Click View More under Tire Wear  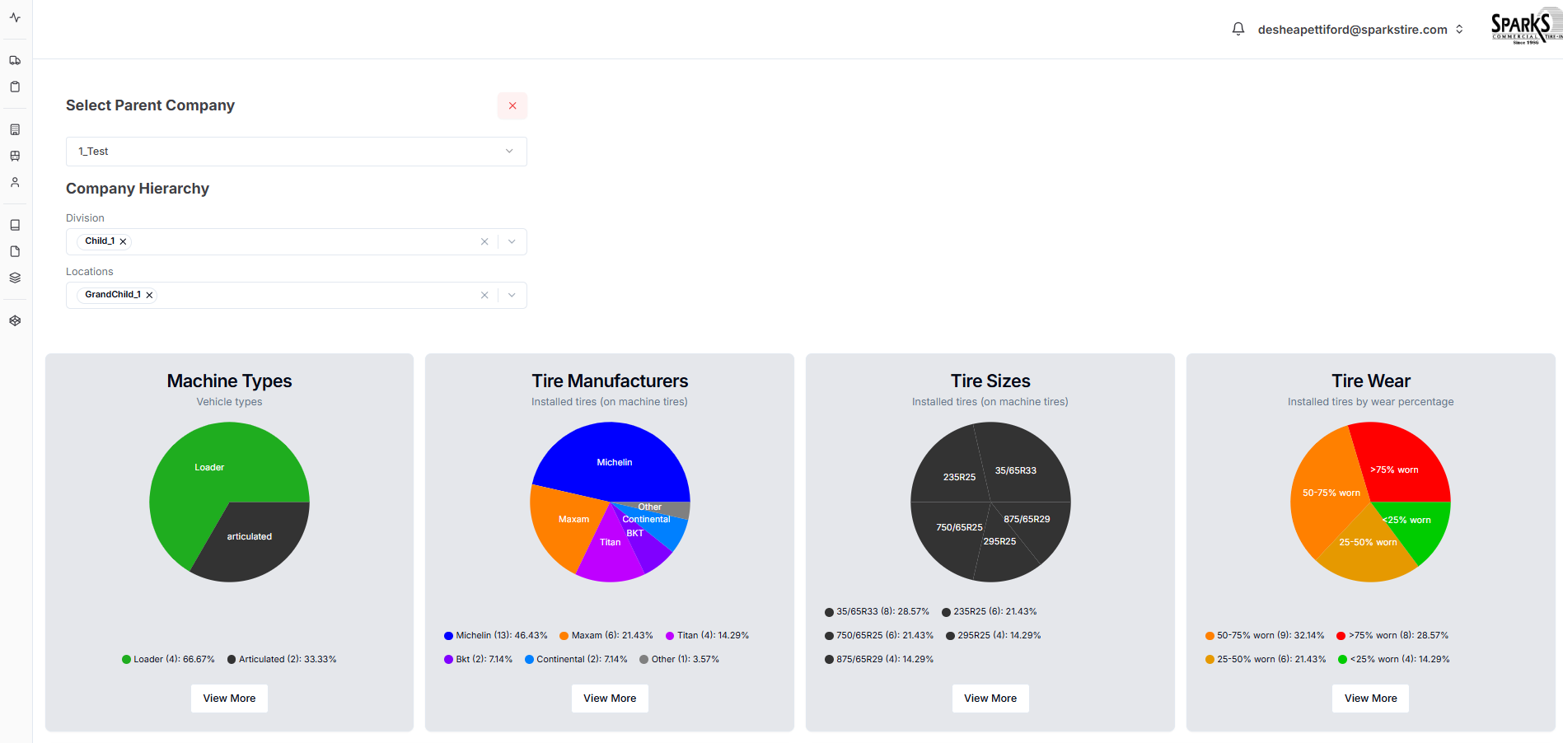[1369, 698]
